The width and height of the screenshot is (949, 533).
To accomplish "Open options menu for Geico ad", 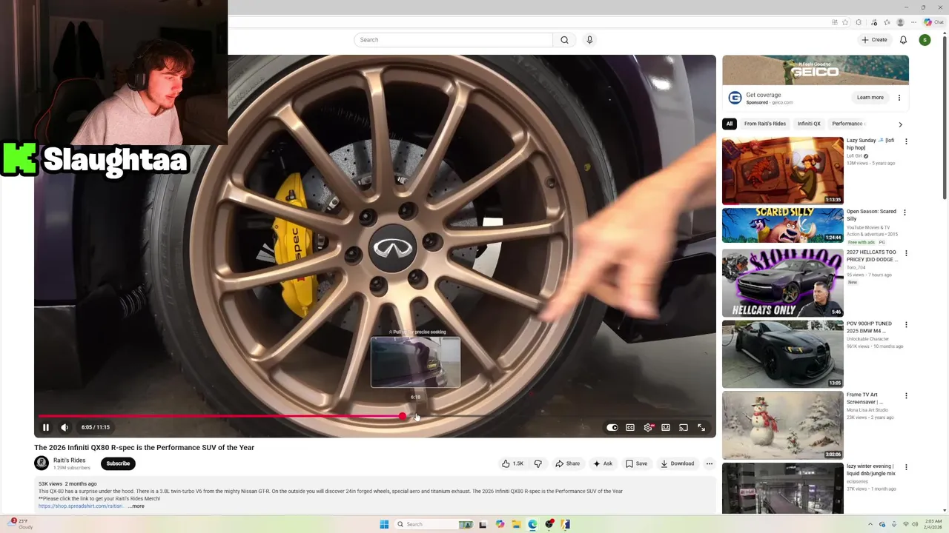I will pyautogui.click(x=899, y=98).
